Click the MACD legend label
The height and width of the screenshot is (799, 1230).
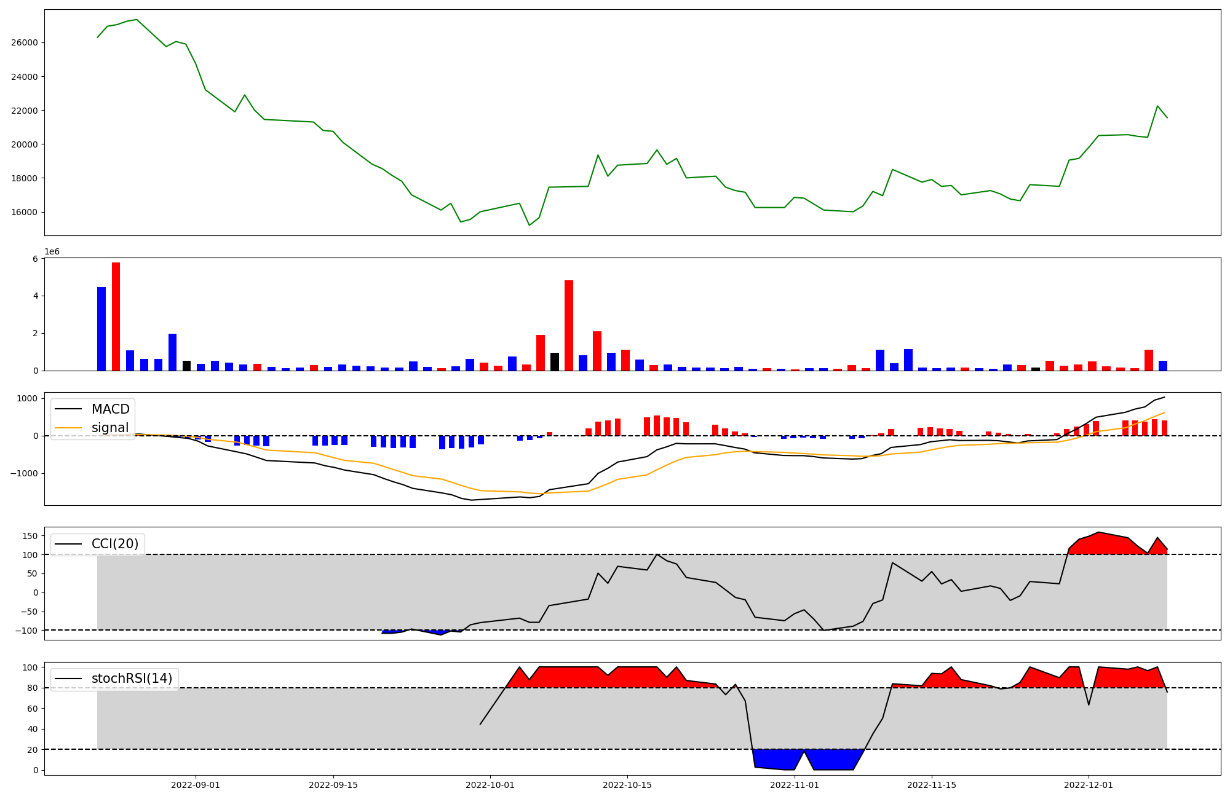click(x=110, y=409)
